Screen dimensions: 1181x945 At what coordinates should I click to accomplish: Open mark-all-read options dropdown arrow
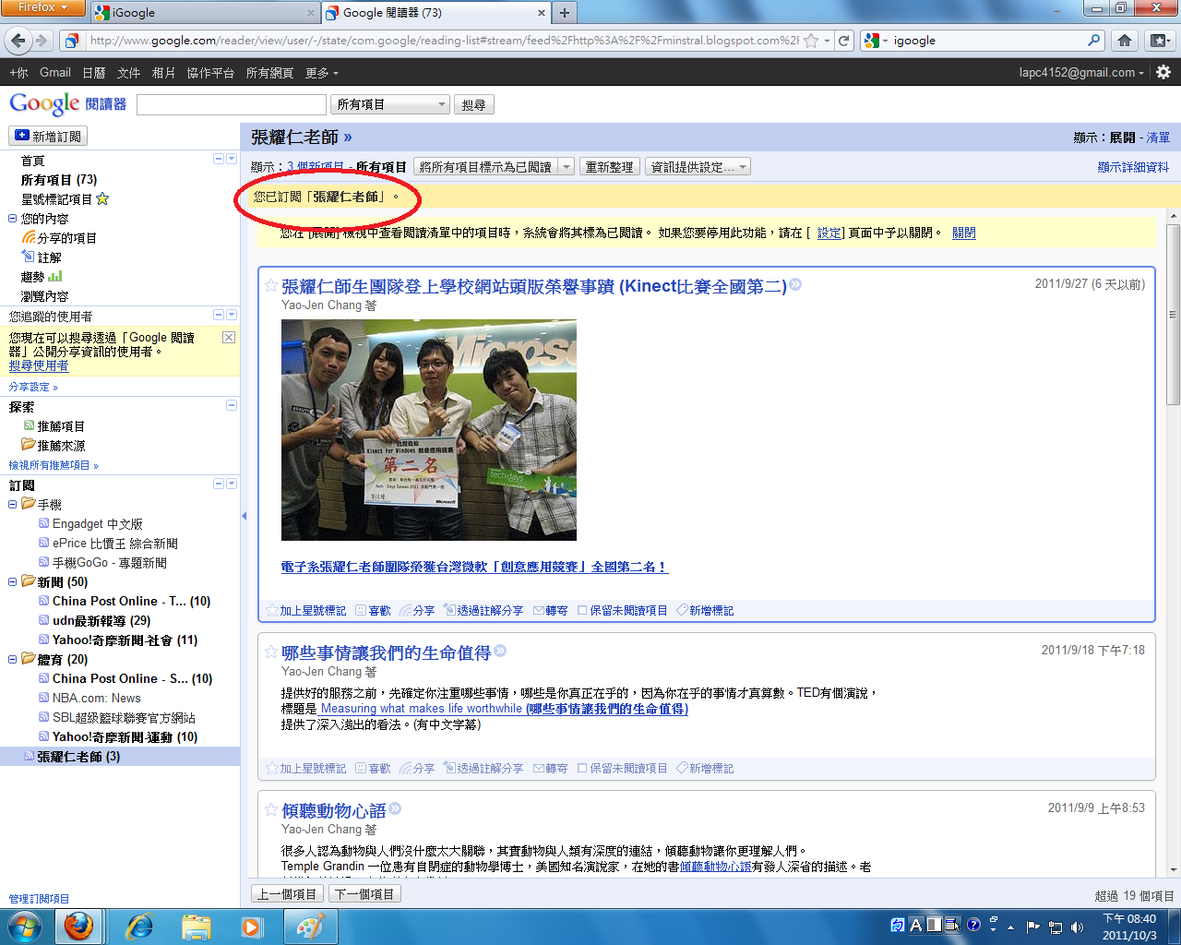[x=566, y=167]
